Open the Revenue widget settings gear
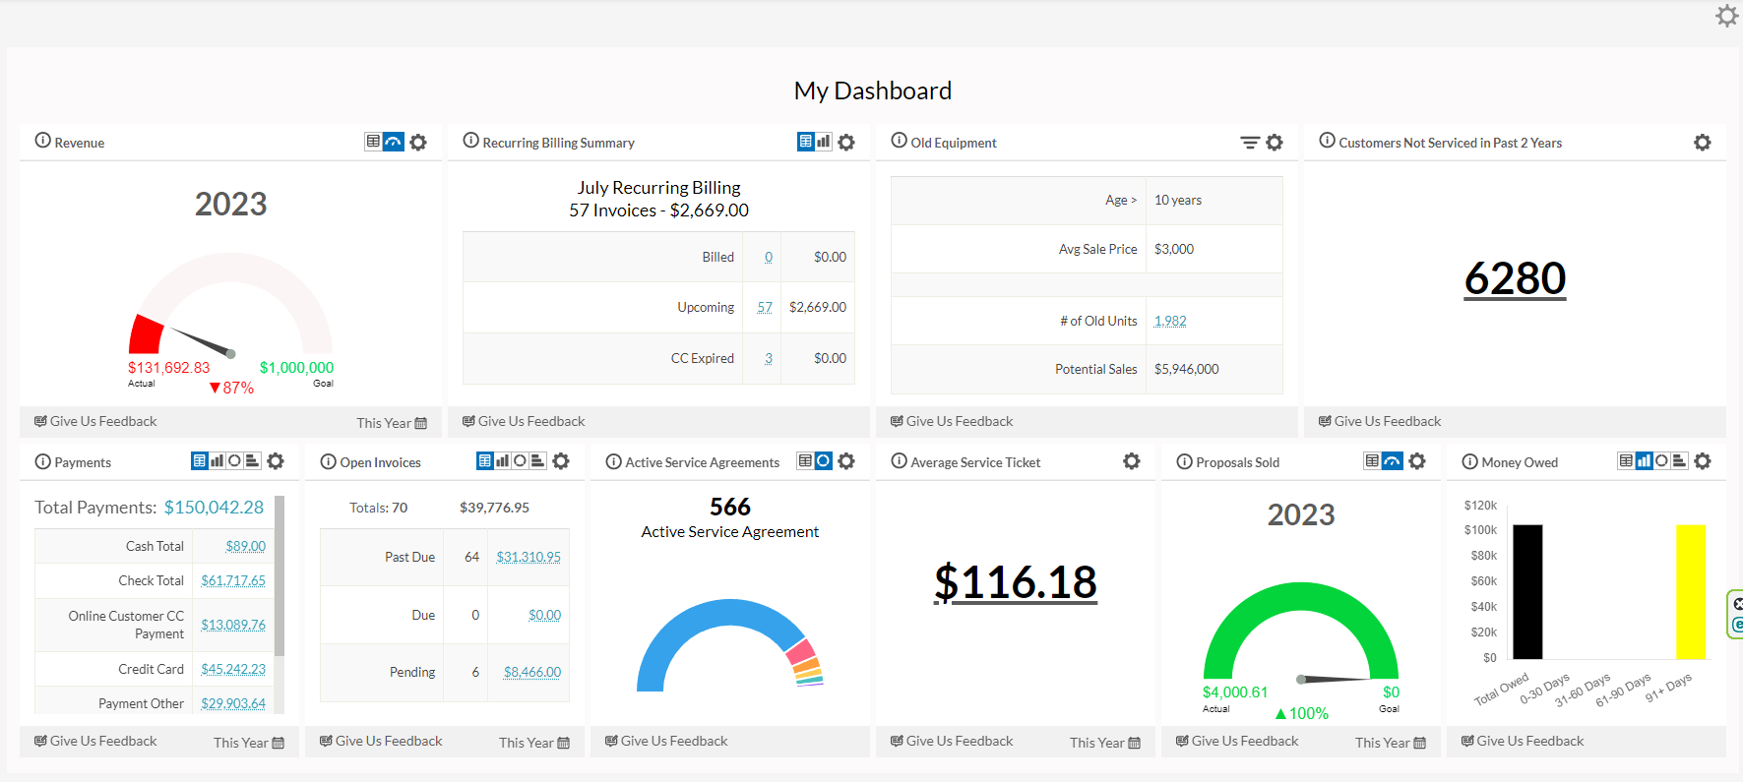 tap(418, 143)
